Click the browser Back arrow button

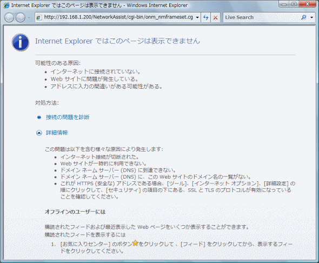coord(9,17)
